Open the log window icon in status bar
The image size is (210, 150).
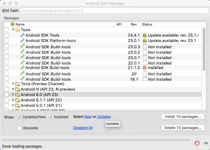(x=205, y=143)
